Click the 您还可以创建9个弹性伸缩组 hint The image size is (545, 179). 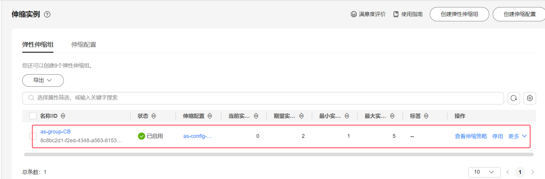[58, 65]
